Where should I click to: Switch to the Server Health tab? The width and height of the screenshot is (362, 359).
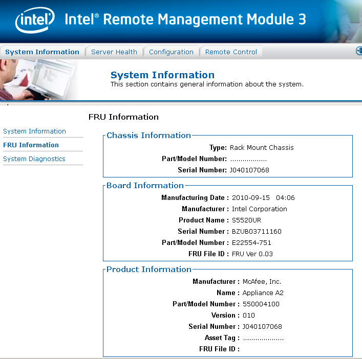[114, 52]
